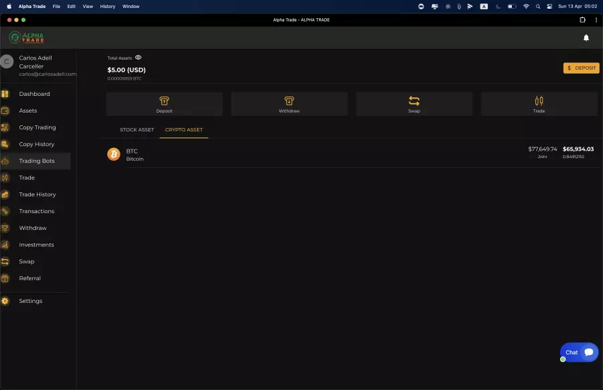The image size is (603, 390).
Task: Open the notifications bell
Action: point(586,38)
